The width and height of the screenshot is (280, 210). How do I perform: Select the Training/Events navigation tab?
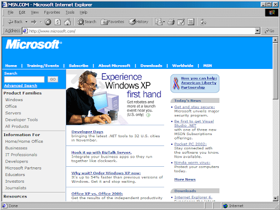[x=43, y=66]
